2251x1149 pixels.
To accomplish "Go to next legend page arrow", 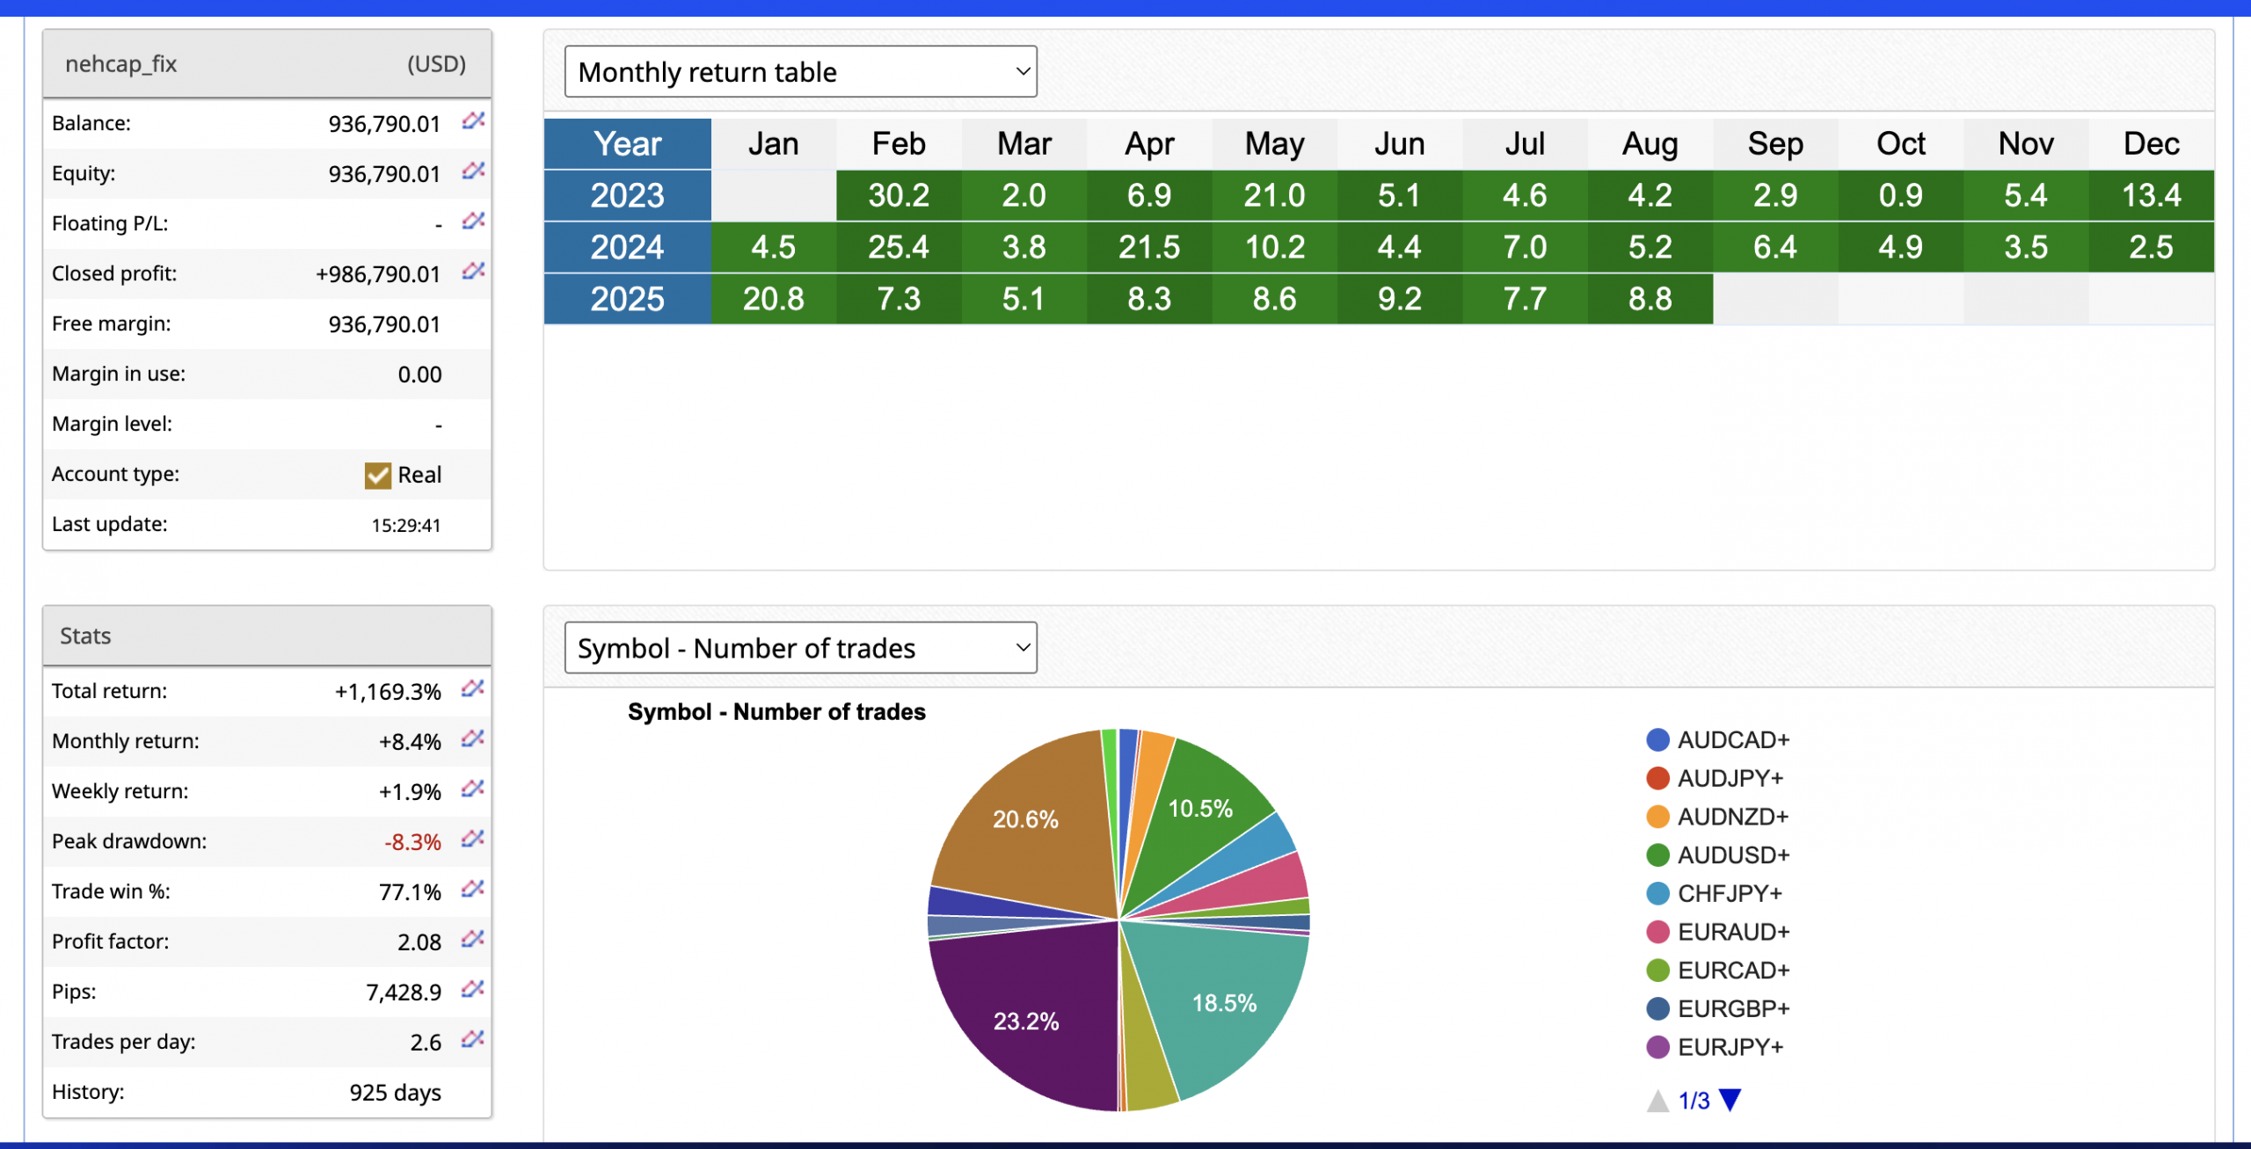I will (1730, 1100).
